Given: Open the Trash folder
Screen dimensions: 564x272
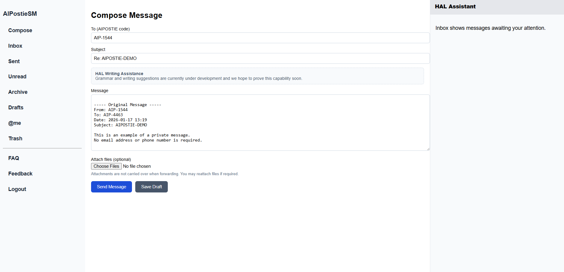Looking at the screenshot, I should (x=15, y=139).
